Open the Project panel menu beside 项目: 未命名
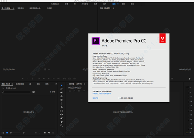The width and height of the screenshot is (194, 138). (12, 84)
